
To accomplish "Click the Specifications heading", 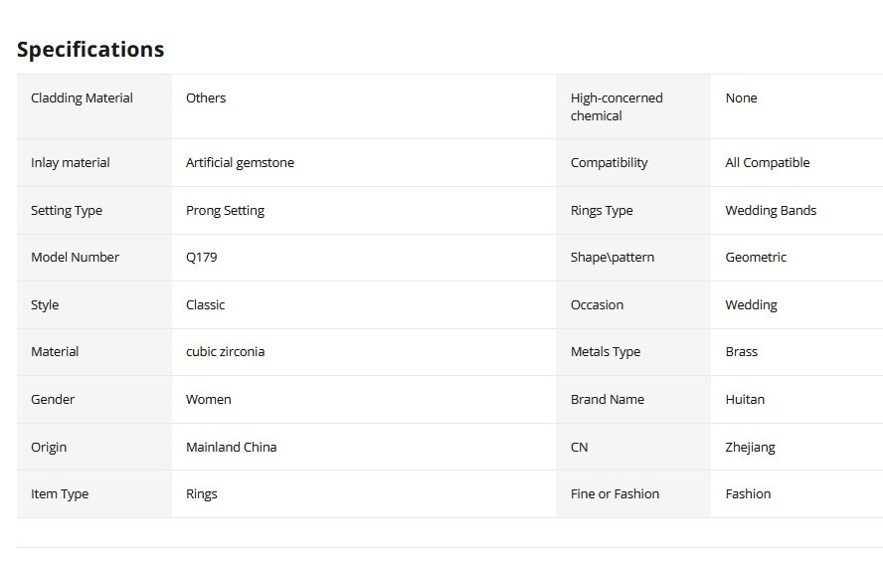I will point(90,50).
